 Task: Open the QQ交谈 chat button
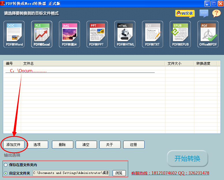point(185,14)
